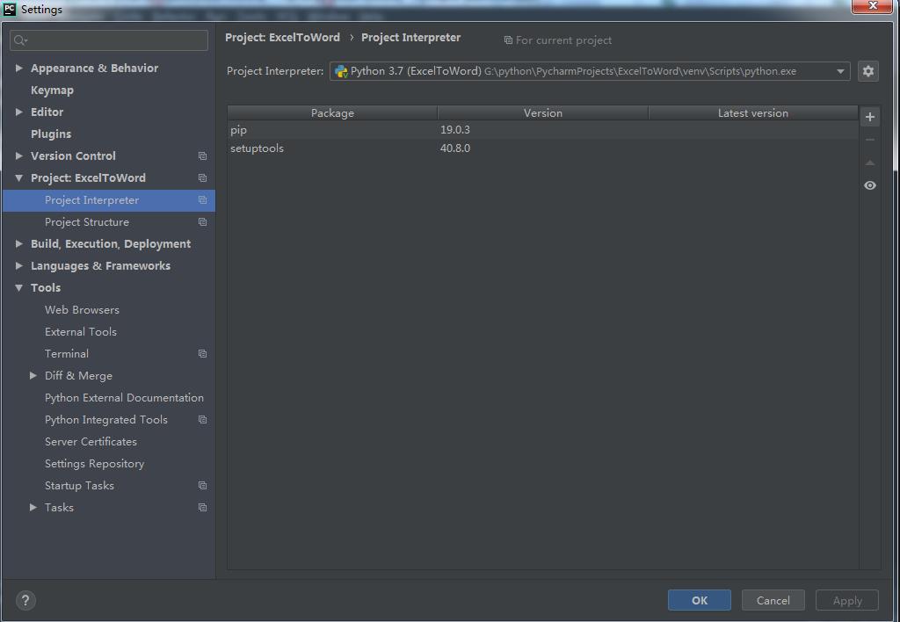Viewport: 900px width, 622px height.
Task: Click the For current project icon
Action: (508, 40)
